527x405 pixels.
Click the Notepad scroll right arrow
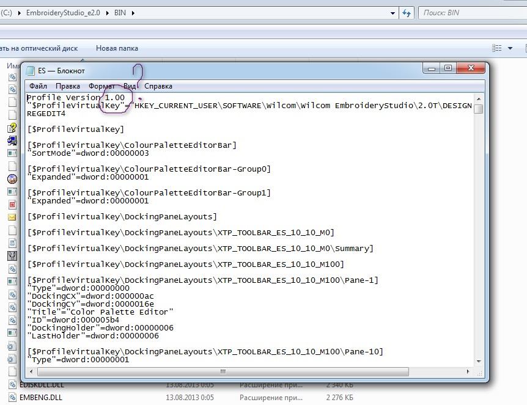click(x=468, y=372)
